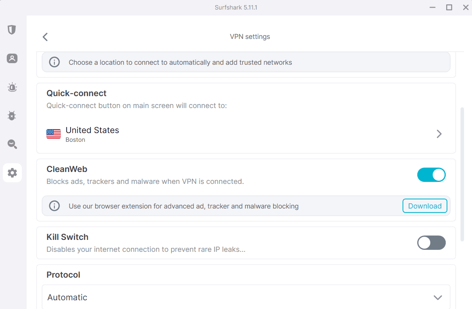Open the VPN shield tab in sidebar
Viewport: 472px width, 309px height.
tap(12, 29)
